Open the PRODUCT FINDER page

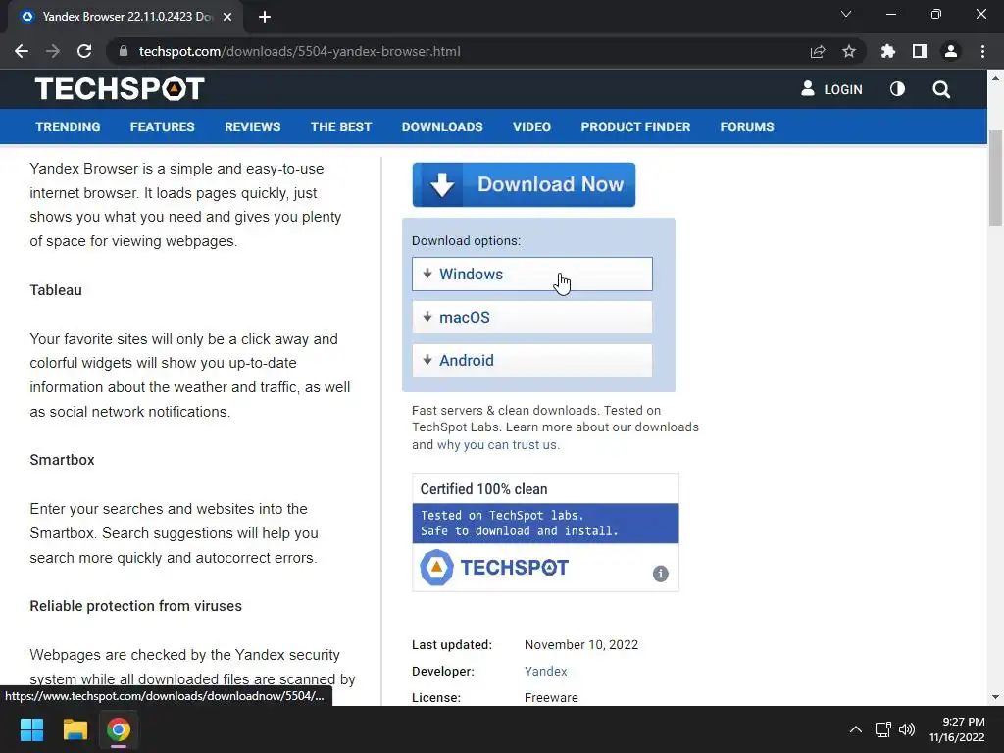click(x=635, y=126)
